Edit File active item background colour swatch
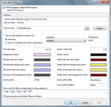This screenshot has width=111, height=107. (42, 75)
